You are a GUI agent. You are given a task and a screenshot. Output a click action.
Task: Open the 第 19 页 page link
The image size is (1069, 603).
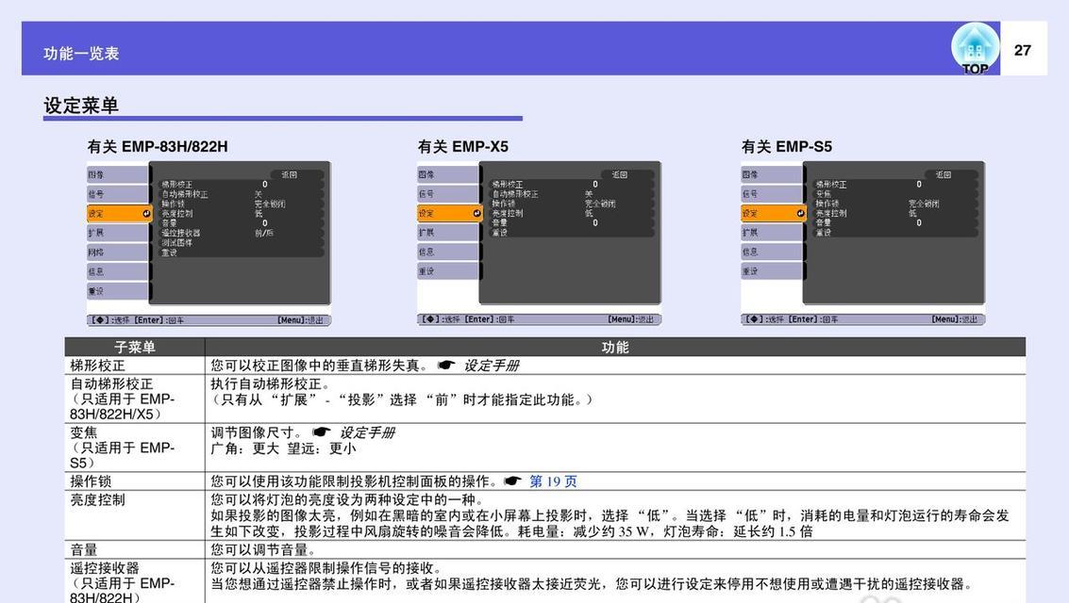coord(553,481)
